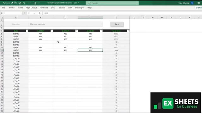The height and width of the screenshot is (113, 202).
Task: Open the workbook title dropdown arrow
Action: click(78, 3)
